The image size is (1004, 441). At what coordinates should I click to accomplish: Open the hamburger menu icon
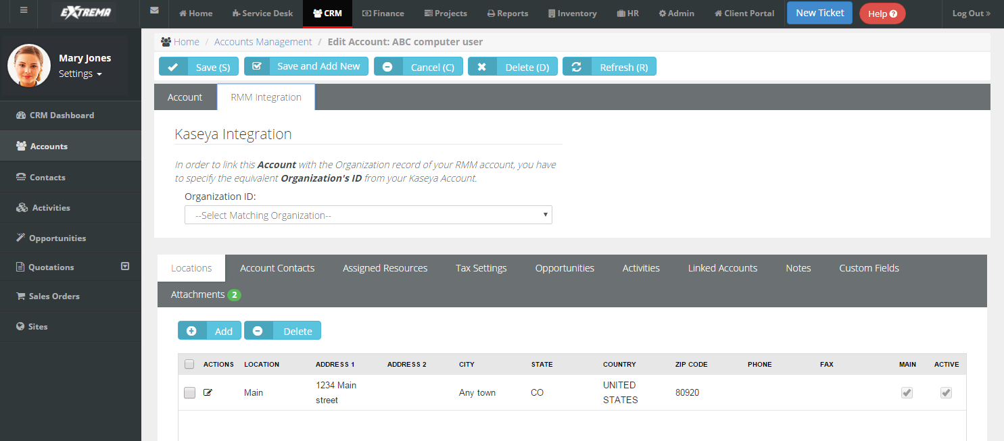pyautogui.click(x=24, y=11)
